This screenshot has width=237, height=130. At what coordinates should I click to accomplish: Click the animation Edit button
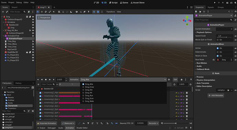(175, 80)
